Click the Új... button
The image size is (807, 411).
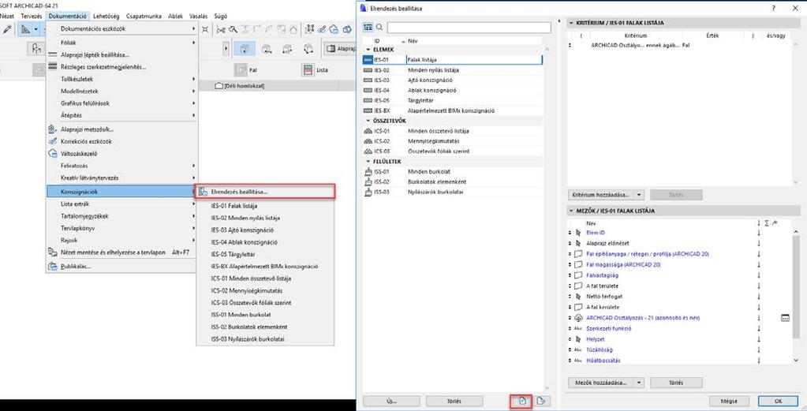pyautogui.click(x=391, y=402)
